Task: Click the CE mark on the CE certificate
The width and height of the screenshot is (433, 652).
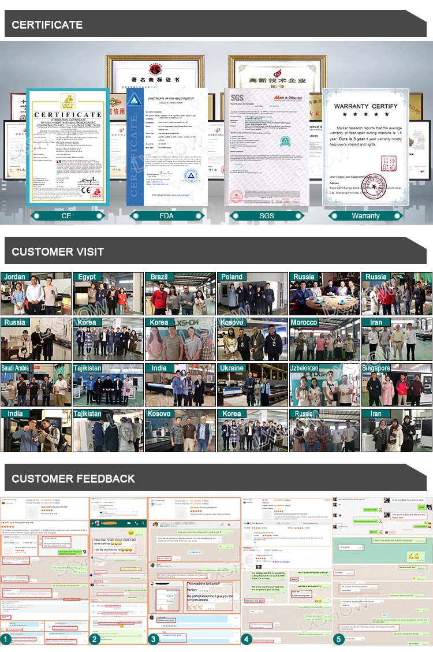Action: (86, 190)
